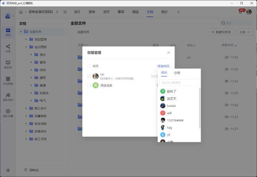The height and width of the screenshot is (177, 257).
Task: Collapse the sidebar using bottom-left menu icon
Action: point(8,170)
